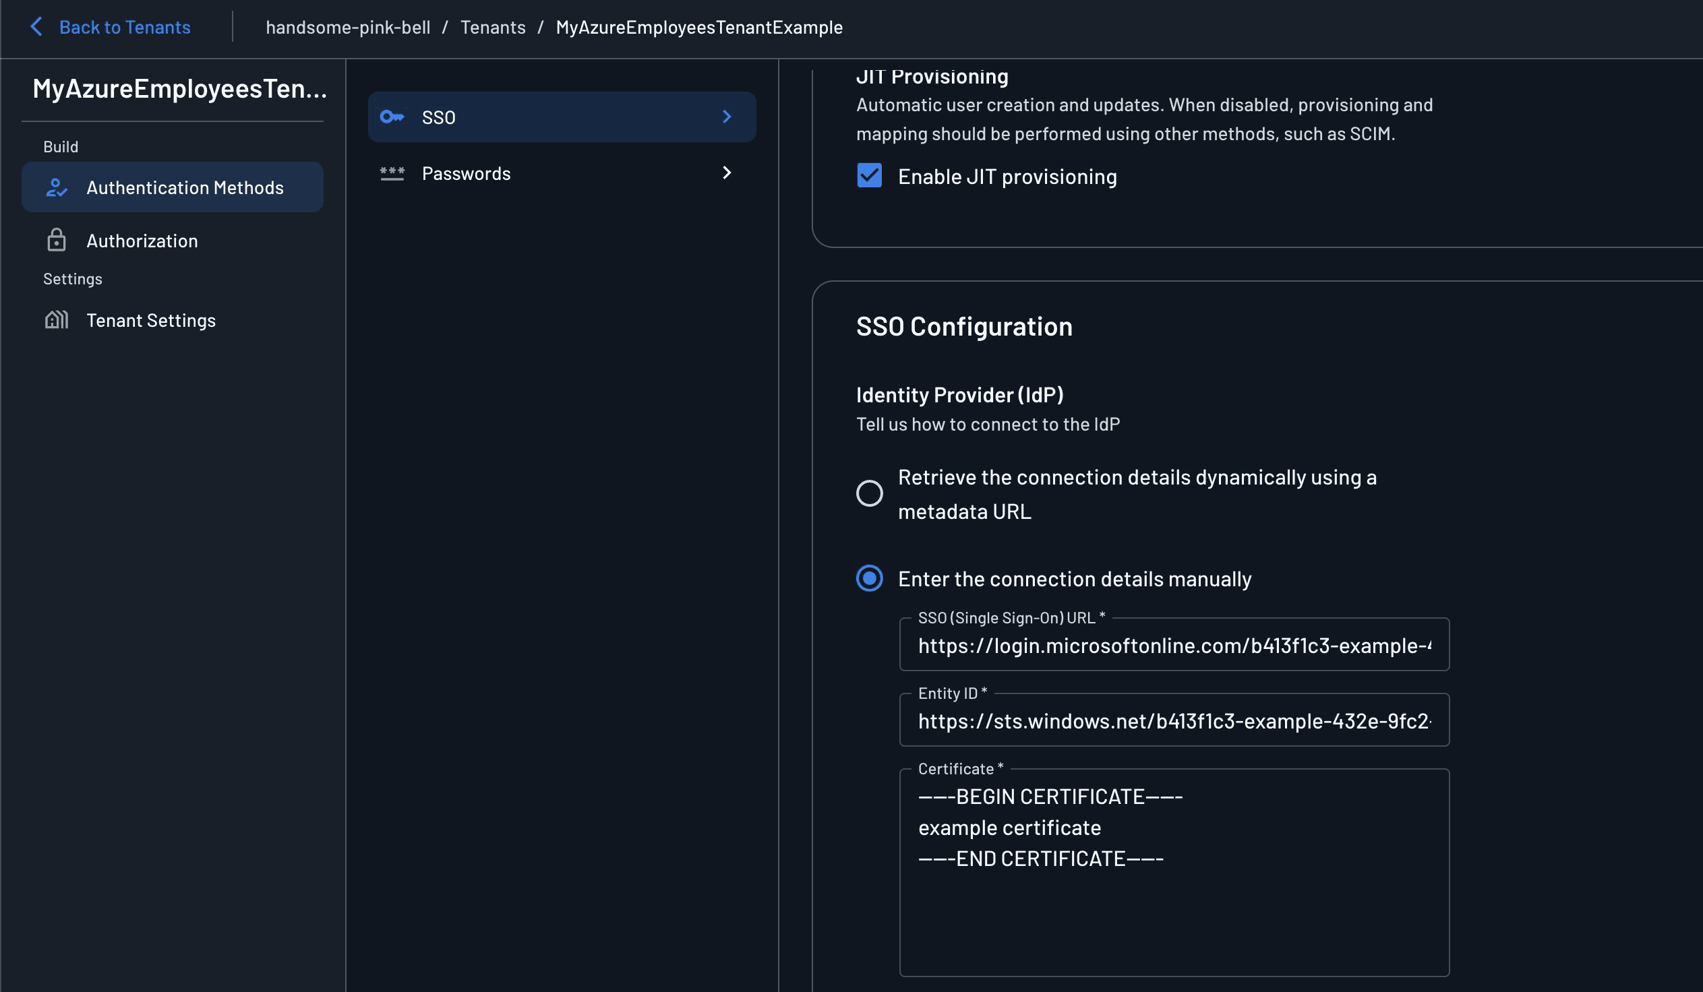Open the Authorization menu item
Screen dimensions: 1703x992
click(142, 241)
